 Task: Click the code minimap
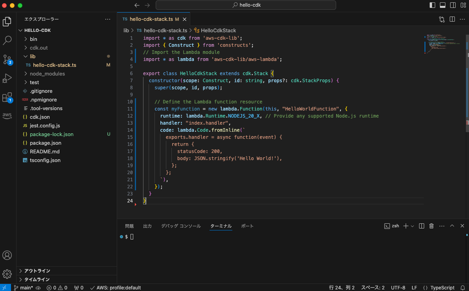point(444,44)
